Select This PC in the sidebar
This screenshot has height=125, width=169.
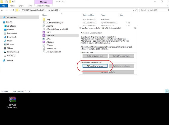click(x=9, y=22)
